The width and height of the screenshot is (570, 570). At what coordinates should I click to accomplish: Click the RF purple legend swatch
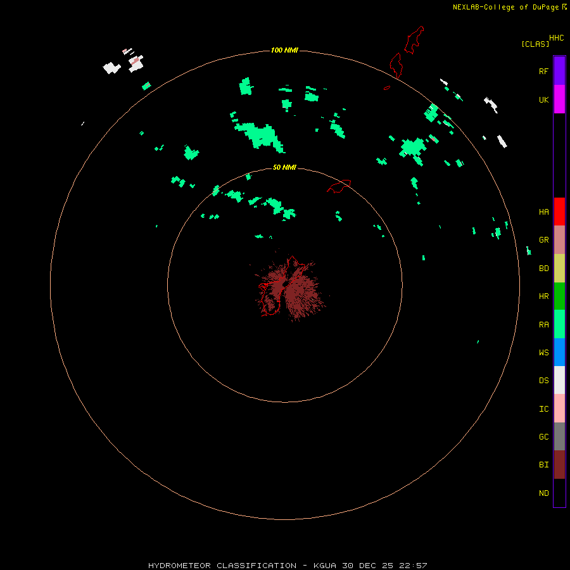pos(559,71)
